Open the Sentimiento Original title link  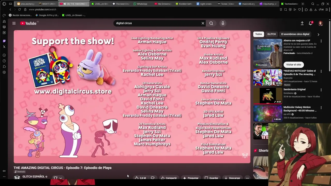coord(295,89)
